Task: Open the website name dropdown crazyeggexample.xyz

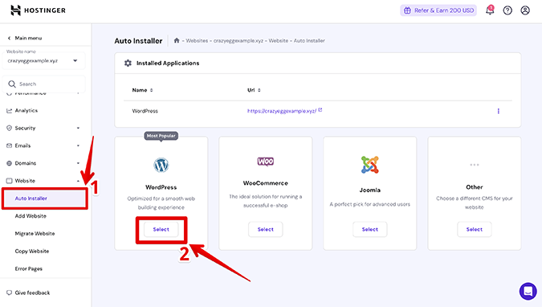Action: [43, 60]
